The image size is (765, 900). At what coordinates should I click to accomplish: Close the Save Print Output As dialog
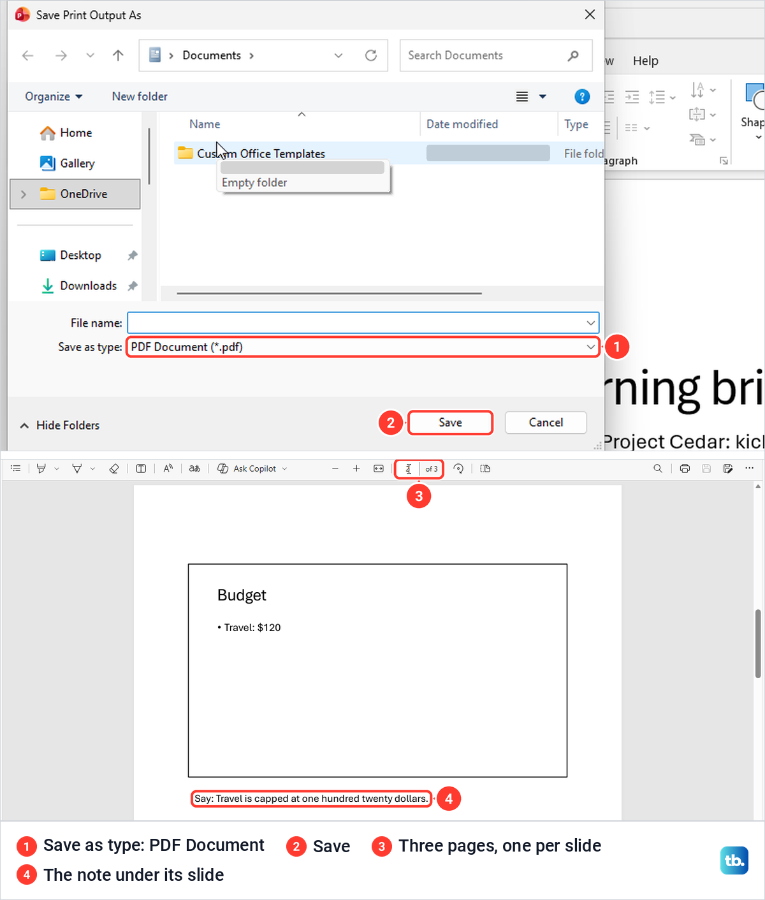pos(590,15)
